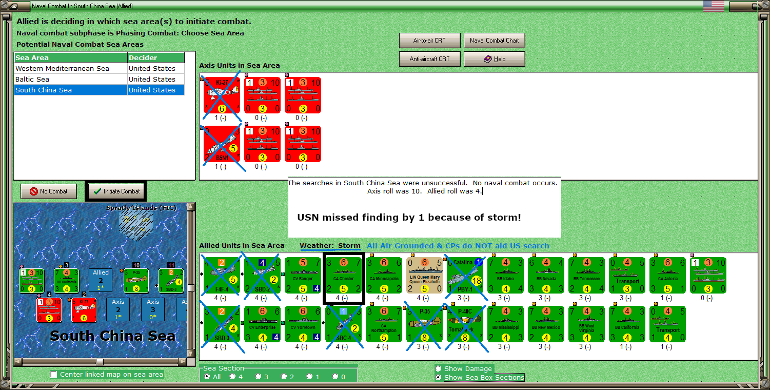Click the Axis B5N1 bomber counter
Screen dimensions: 770x390
(222, 144)
